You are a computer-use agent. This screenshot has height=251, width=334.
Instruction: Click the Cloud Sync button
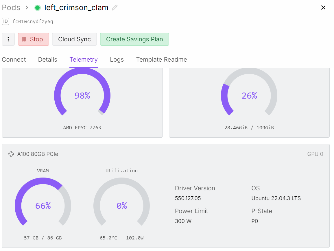point(74,39)
